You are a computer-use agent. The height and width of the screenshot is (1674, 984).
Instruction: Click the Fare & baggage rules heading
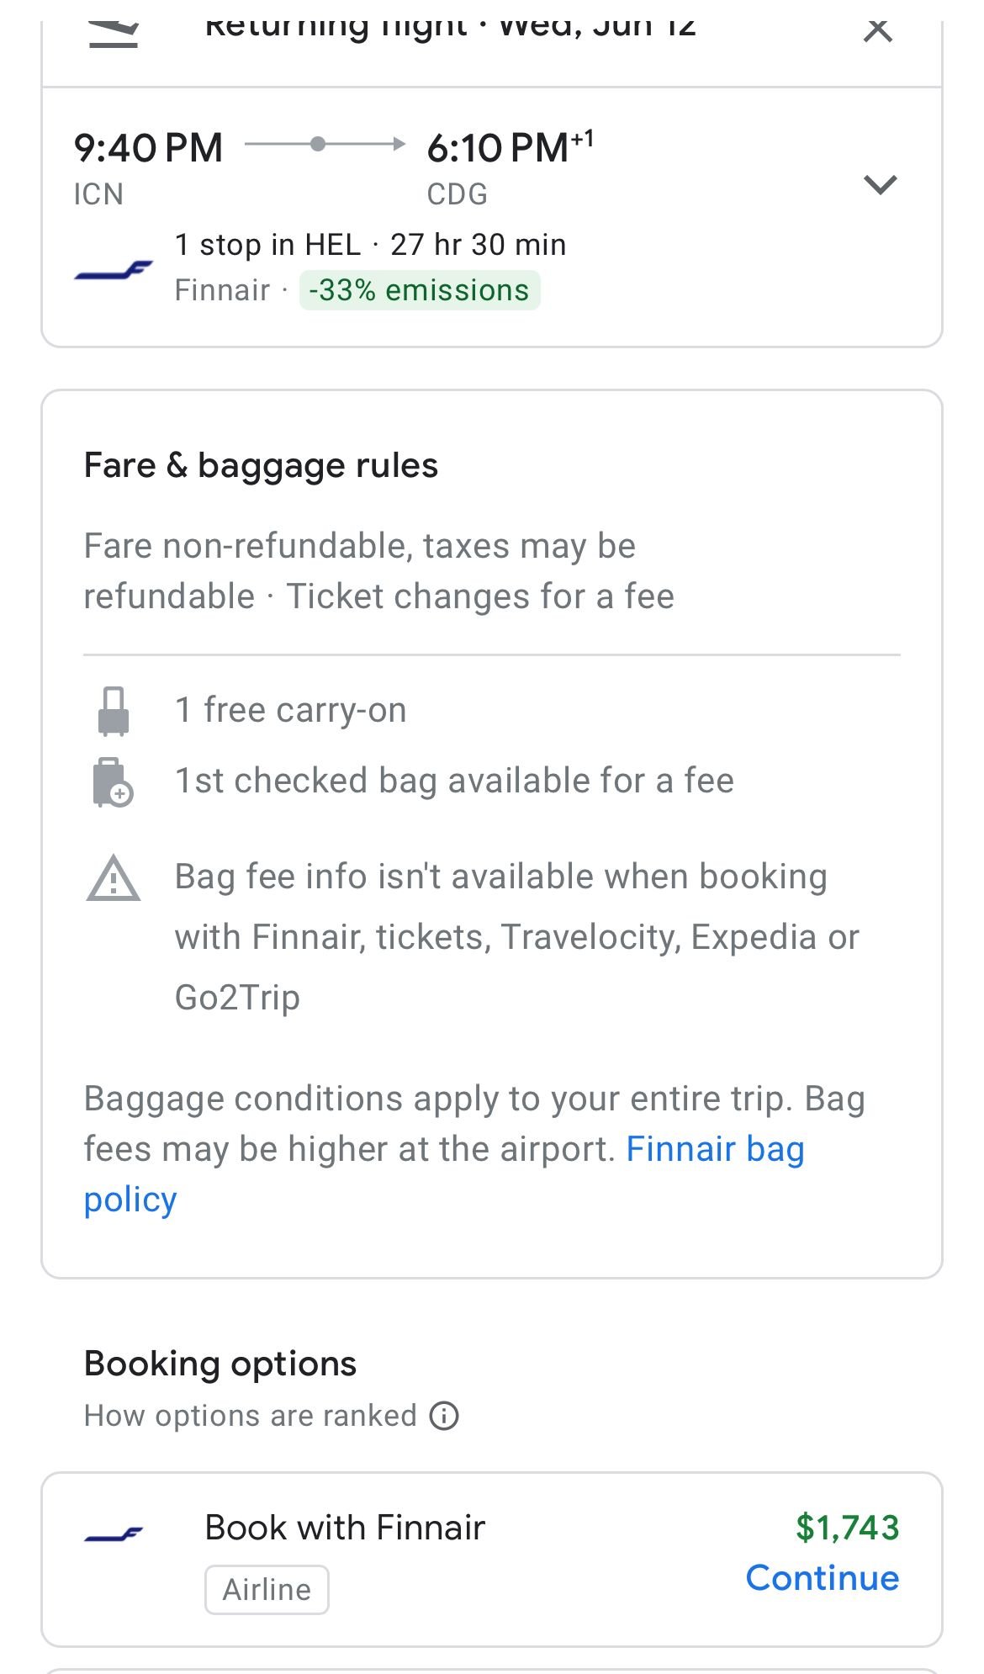[x=261, y=465]
